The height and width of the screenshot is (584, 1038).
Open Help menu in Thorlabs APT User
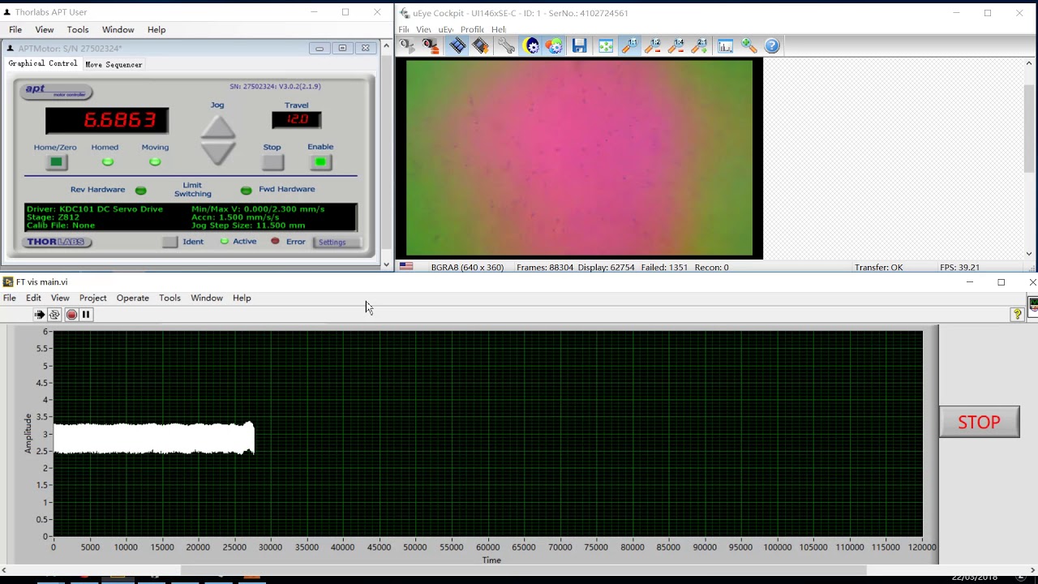point(157,30)
